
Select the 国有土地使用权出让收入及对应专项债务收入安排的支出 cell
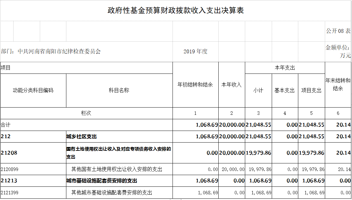point(119,153)
